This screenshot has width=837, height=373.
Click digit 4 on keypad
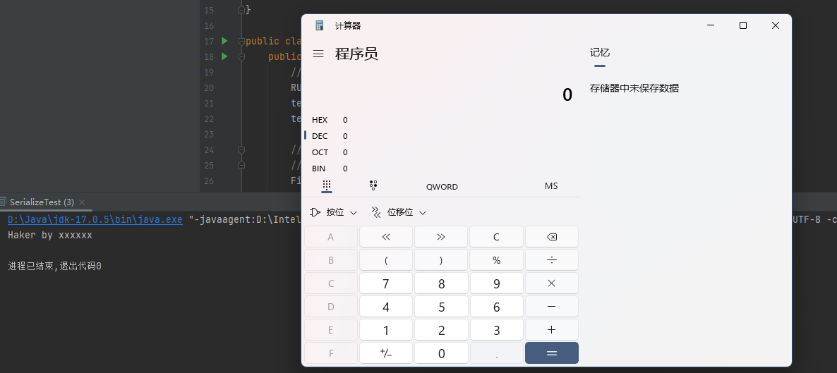[x=386, y=306]
